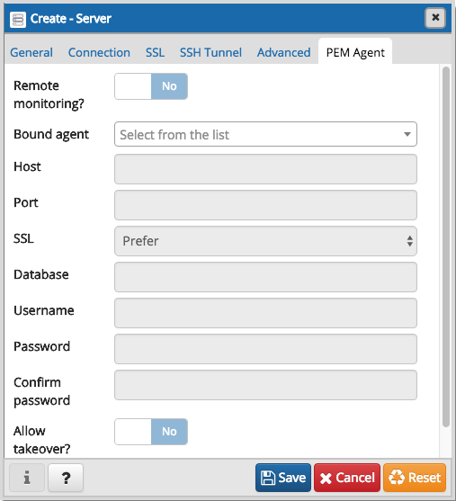This screenshot has width=456, height=501.
Task: Close the Create - Server dialog
Action: [435, 18]
